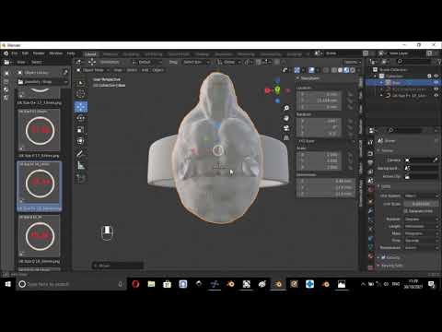The image size is (442, 332).
Task: Switch viewport shading to Solid
Action: point(340,70)
